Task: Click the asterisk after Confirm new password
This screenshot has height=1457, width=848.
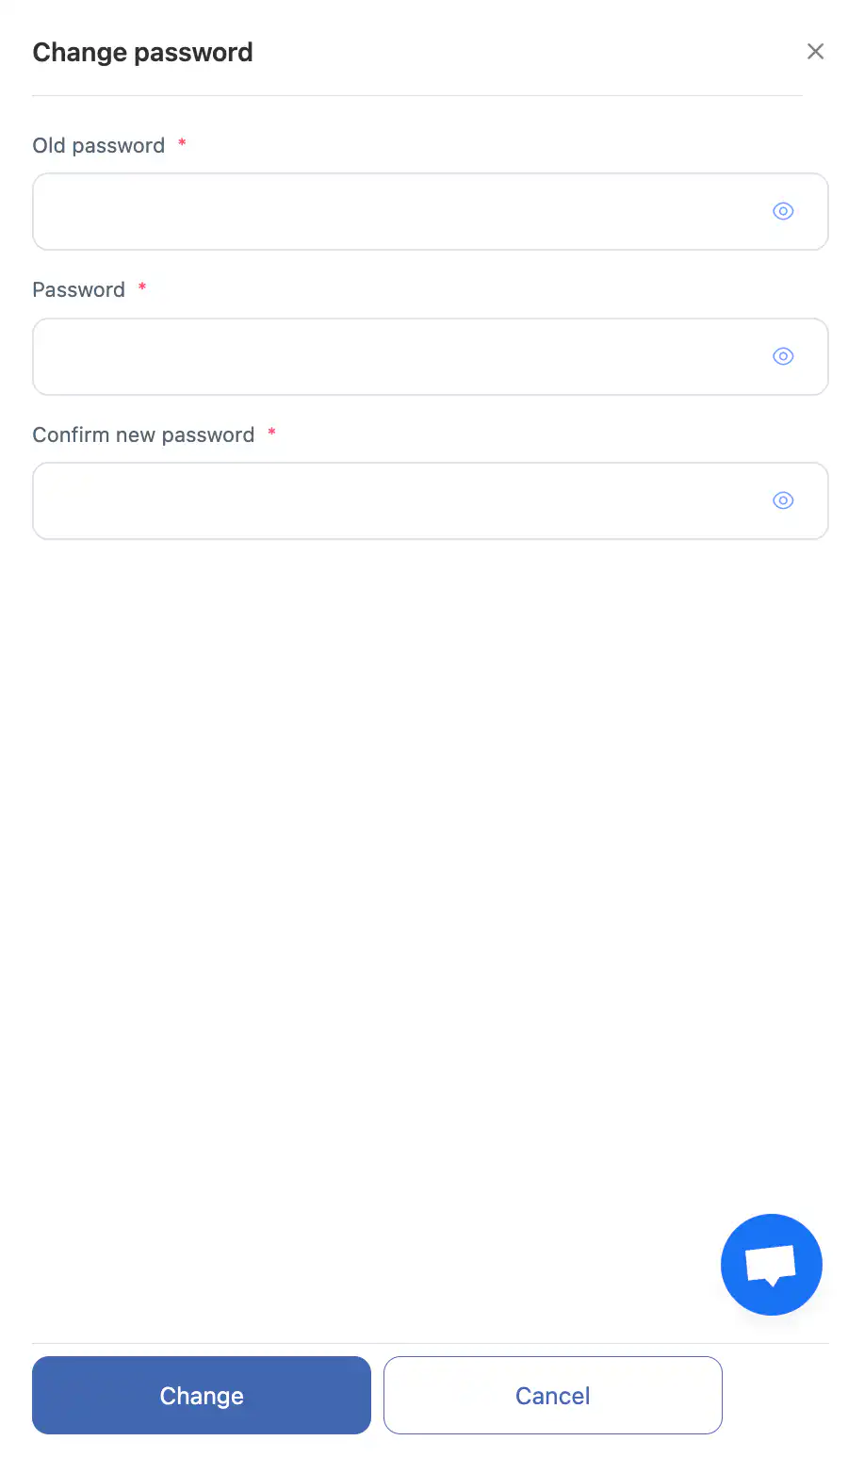Action: (x=271, y=433)
